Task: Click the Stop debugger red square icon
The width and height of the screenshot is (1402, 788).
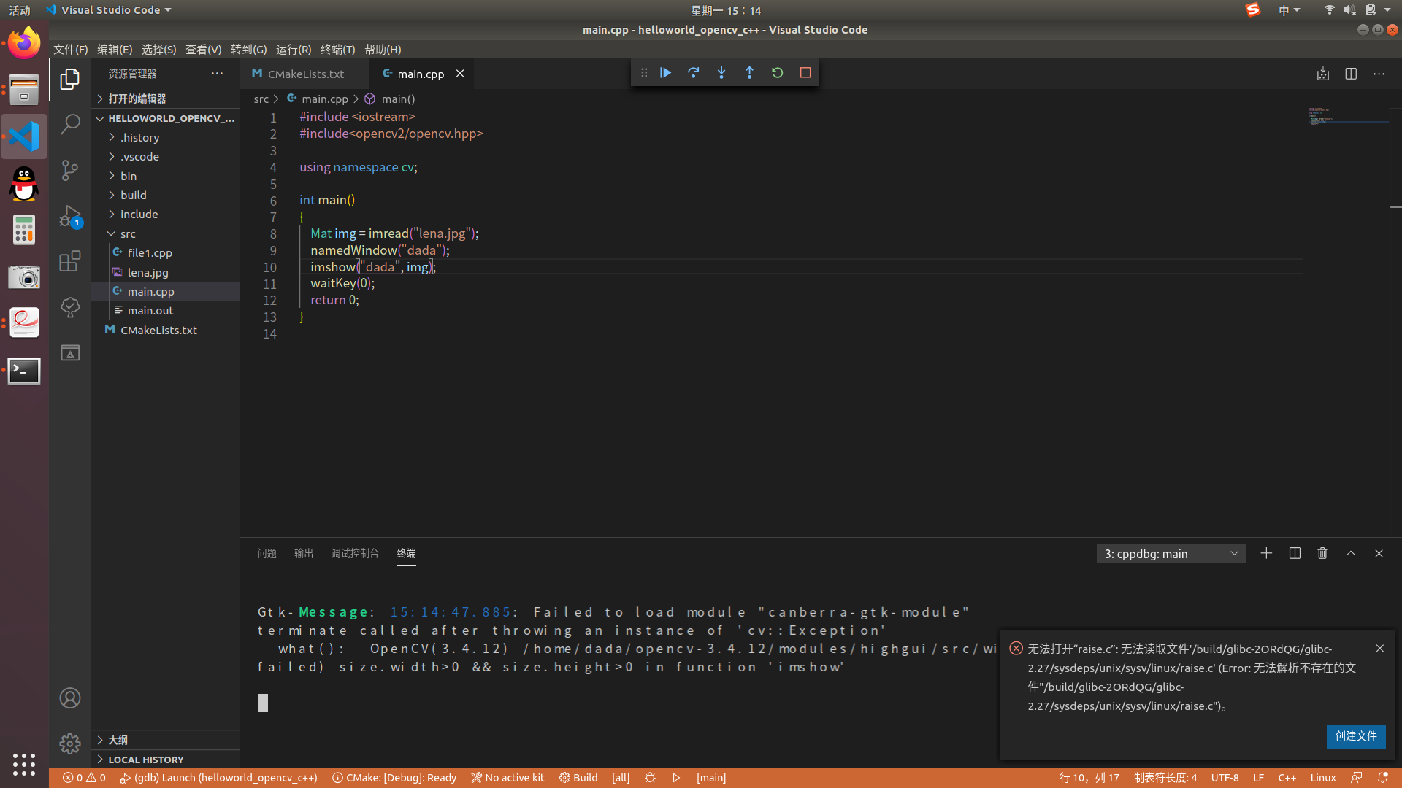Action: (806, 72)
